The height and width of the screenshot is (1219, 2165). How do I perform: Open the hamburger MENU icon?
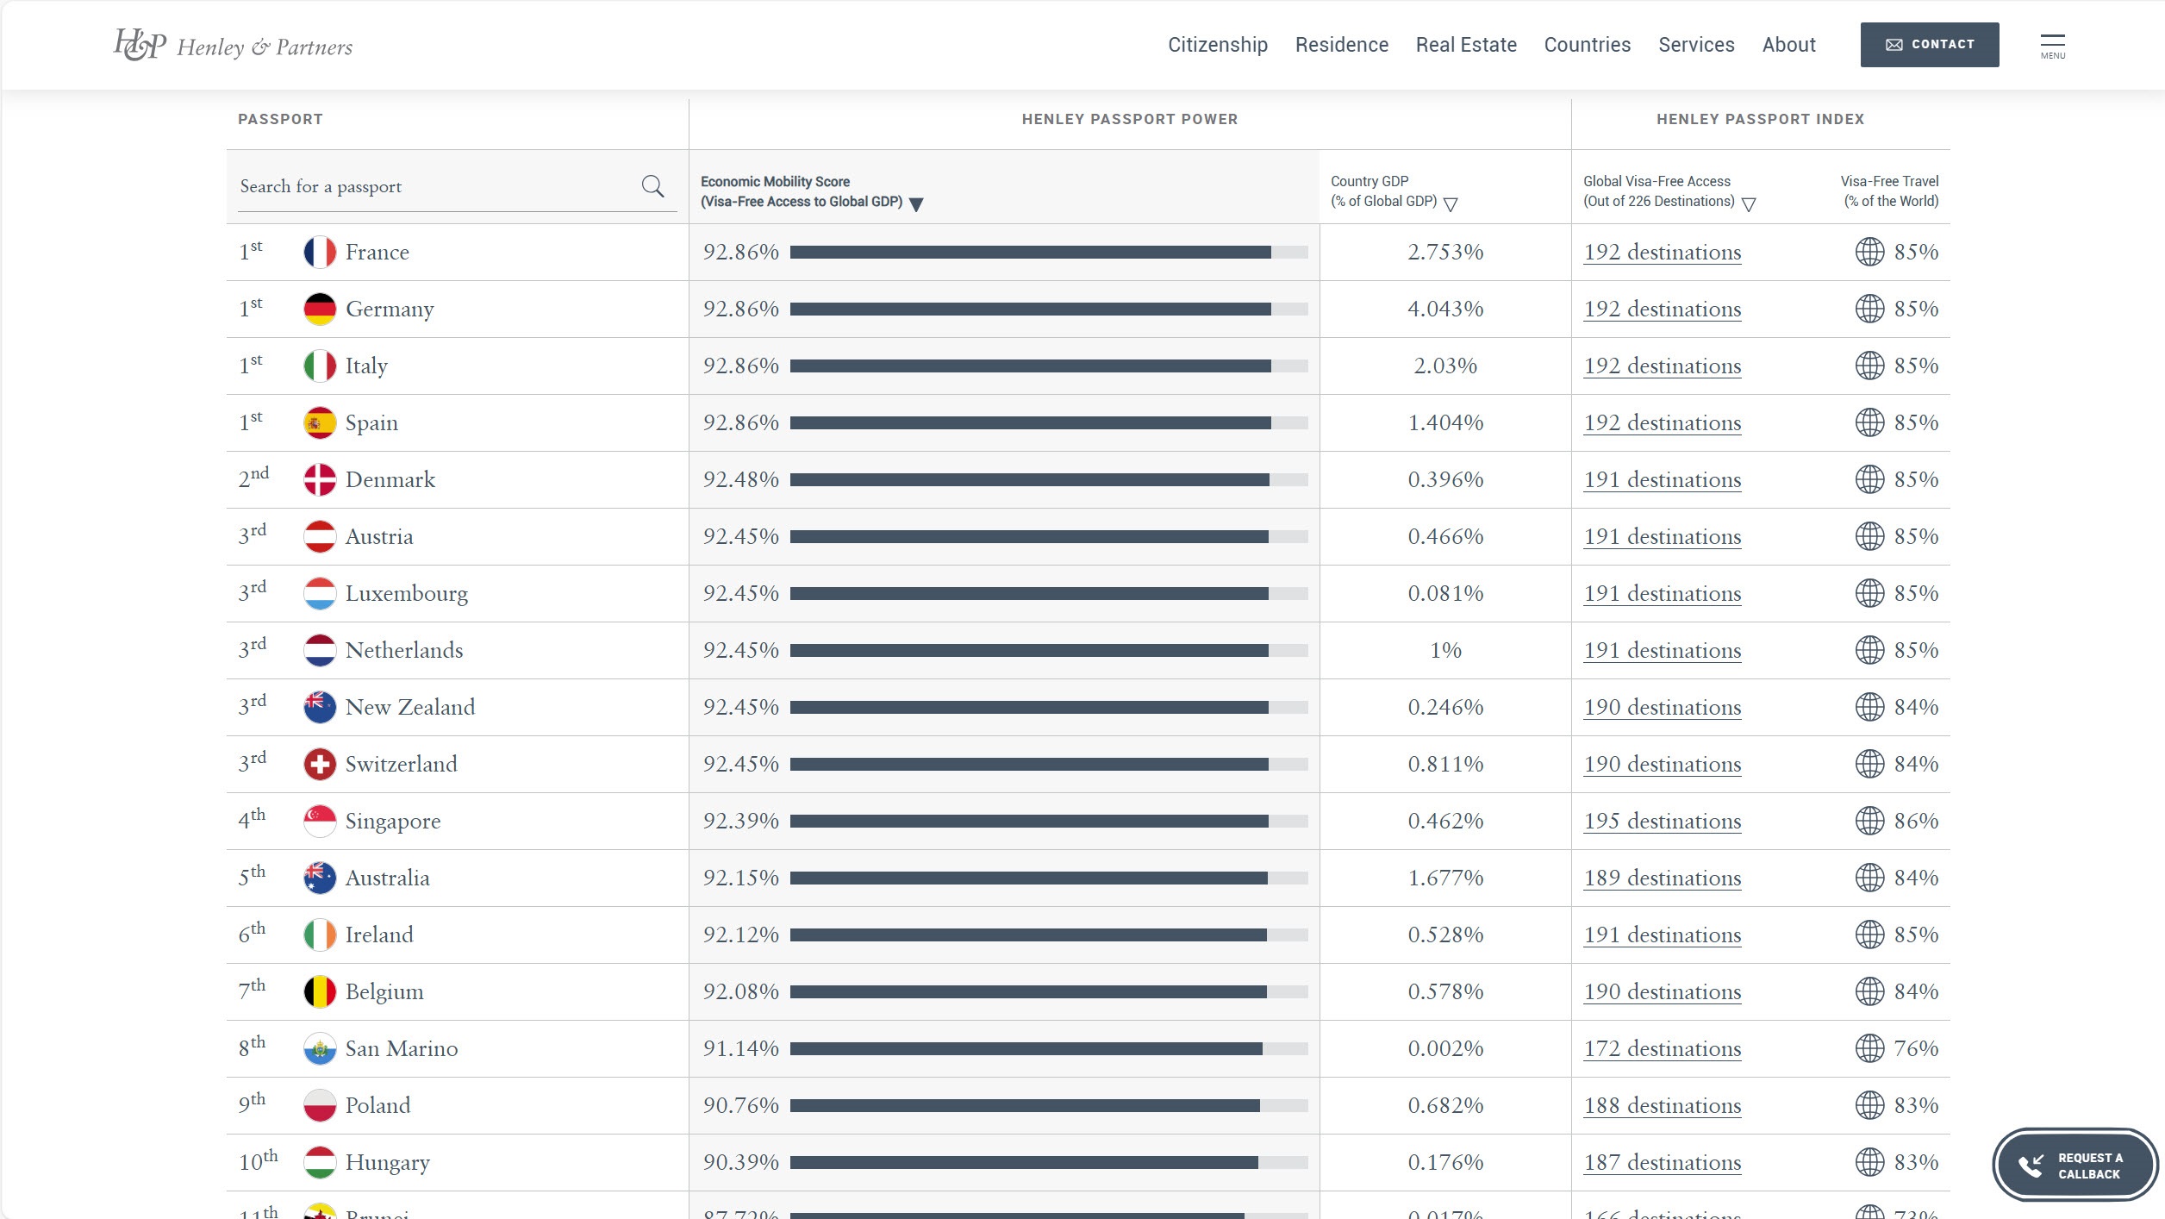[x=2052, y=46]
